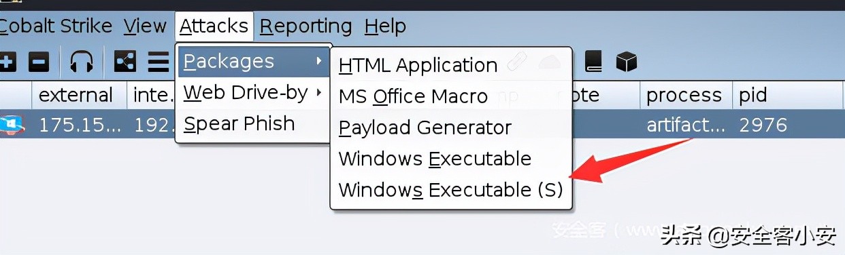Click the book documentation icon

(x=593, y=62)
